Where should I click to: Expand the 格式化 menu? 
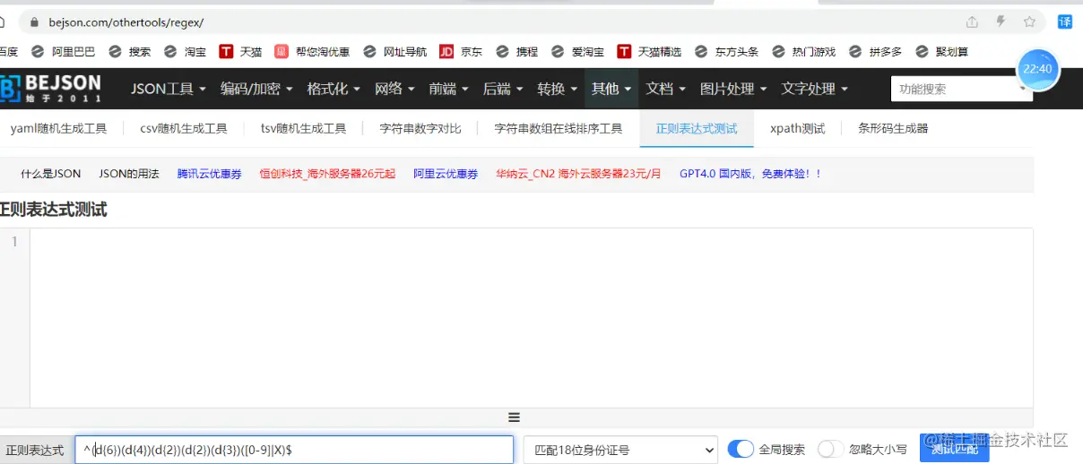click(334, 89)
